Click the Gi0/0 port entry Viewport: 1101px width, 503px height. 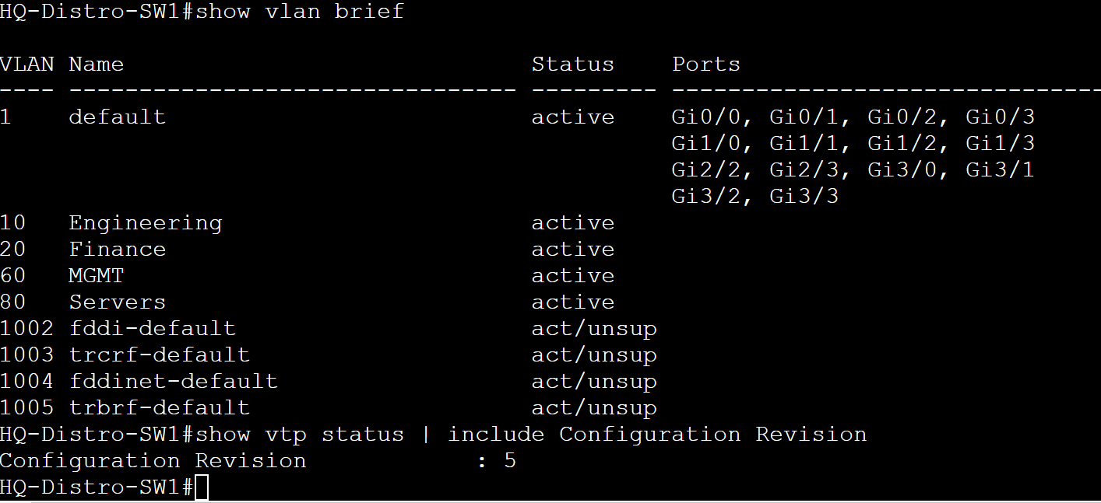point(707,117)
